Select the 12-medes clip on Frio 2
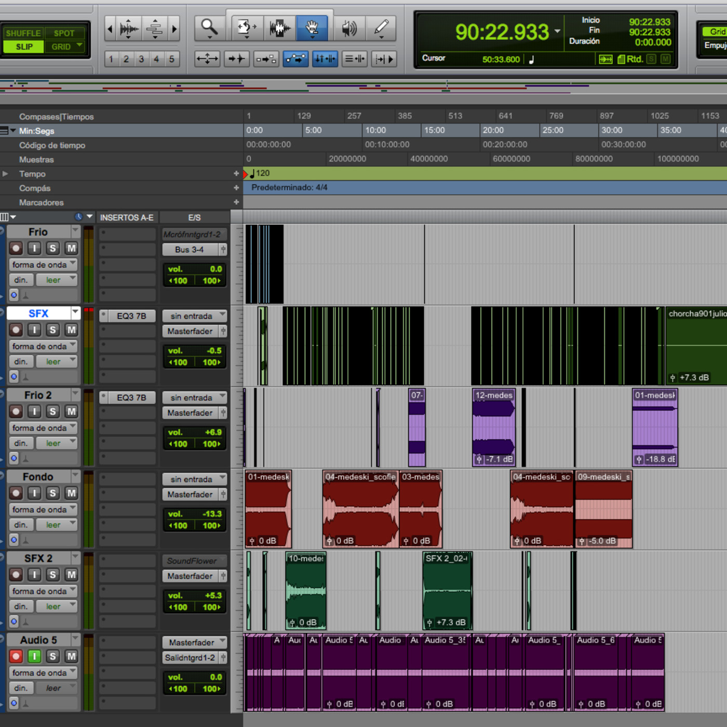This screenshot has width=727, height=727. tap(494, 427)
